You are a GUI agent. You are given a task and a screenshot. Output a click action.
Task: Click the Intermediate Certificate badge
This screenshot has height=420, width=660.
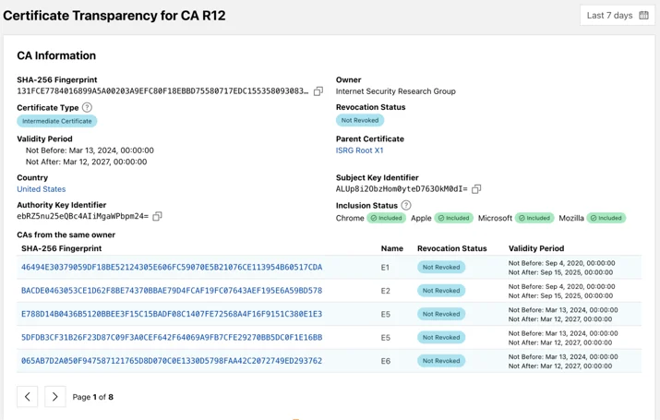coord(57,121)
